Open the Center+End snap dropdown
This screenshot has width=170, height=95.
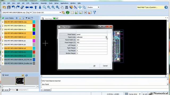coord(140,94)
